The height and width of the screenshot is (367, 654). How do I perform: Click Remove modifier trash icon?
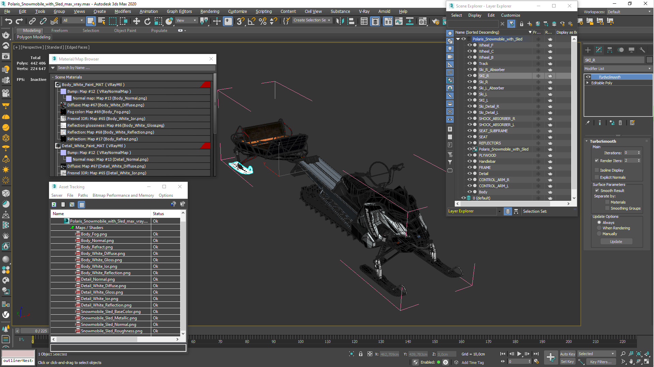click(620, 123)
